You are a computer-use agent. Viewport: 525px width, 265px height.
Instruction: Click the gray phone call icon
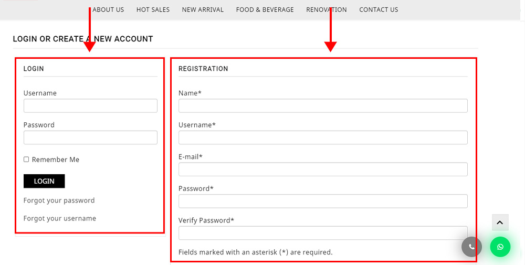(471, 247)
